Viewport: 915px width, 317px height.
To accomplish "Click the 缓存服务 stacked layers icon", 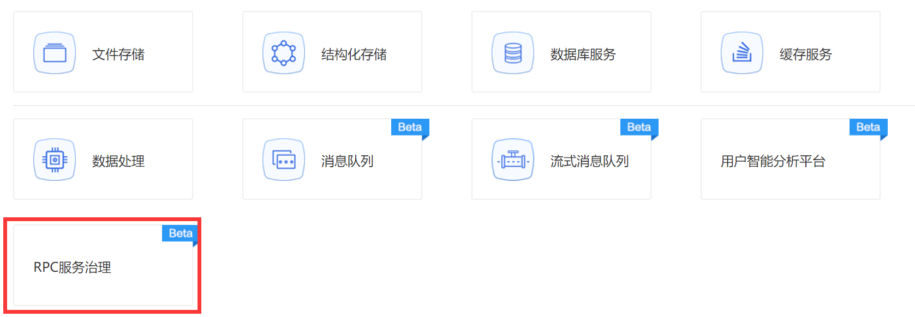I will [x=742, y=53].
